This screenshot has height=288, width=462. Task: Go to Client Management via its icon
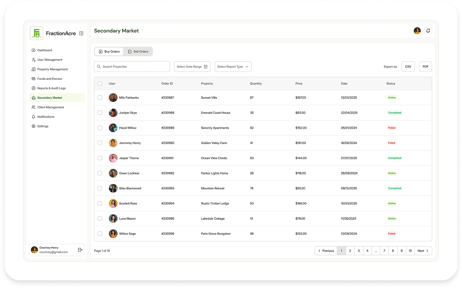[x=33, y=107]
